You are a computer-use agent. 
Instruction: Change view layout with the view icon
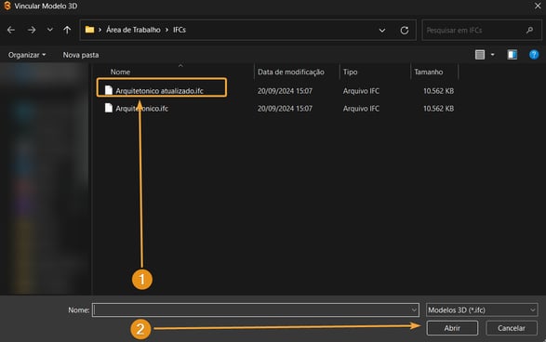(x=480, y=55)
